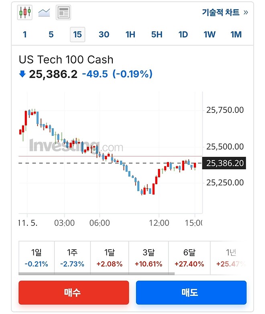Screen dimensions: 265x314
Task: Show the 3달 performance range
Action: pyautogui.click(x=149, y=258)
